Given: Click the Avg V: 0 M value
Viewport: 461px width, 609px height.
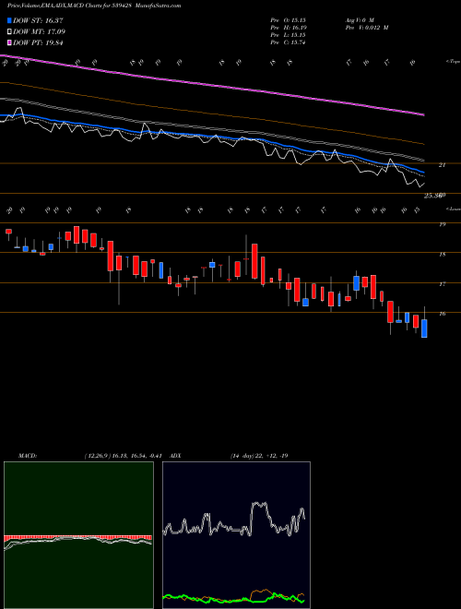Looking at the screenshot, I should pyautogui.click(x=359, y=20).
